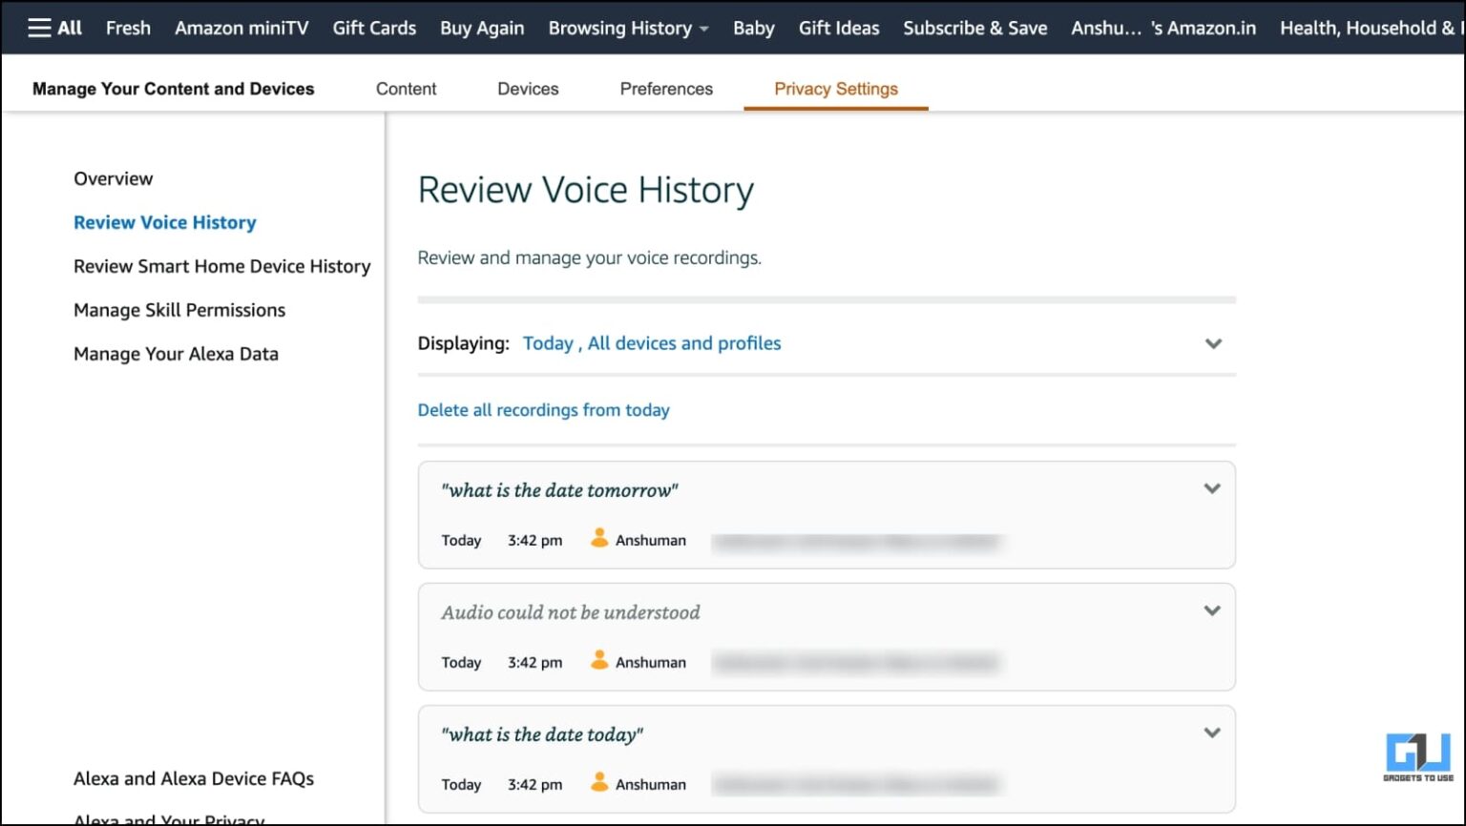Expand the 'Audio could not be understood' entry

pos(1211,611)
